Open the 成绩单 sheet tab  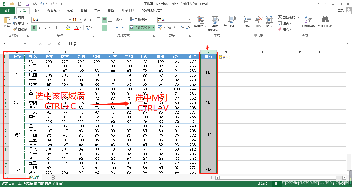coord(34,177)
